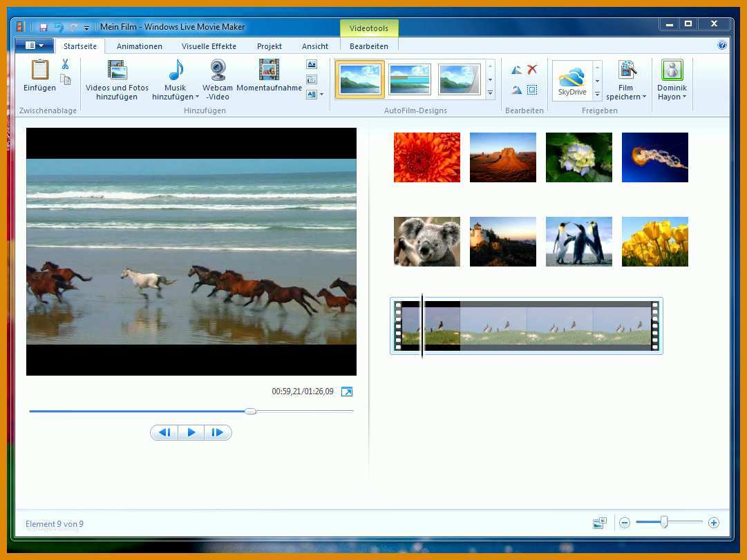Open the blue application menu button
747x560 pixels.
(34, 46)
